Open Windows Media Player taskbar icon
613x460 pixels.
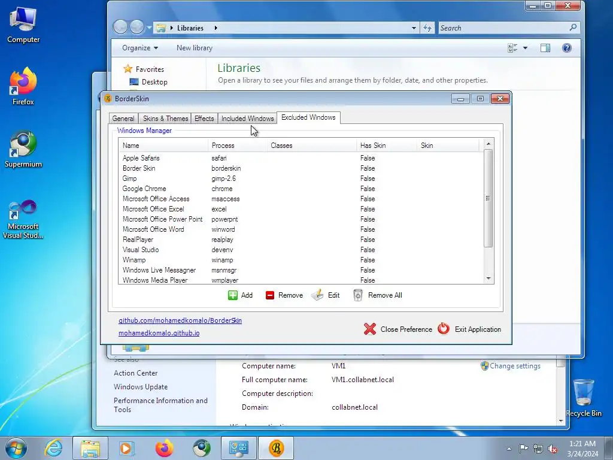point(126,448)
